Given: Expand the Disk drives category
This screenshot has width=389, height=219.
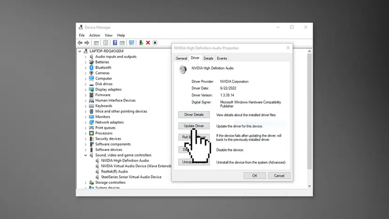Looking at the screenshot, I should click(x=86, y=84).
